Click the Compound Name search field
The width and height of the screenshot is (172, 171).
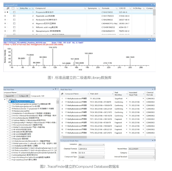[x=24, y=93]
